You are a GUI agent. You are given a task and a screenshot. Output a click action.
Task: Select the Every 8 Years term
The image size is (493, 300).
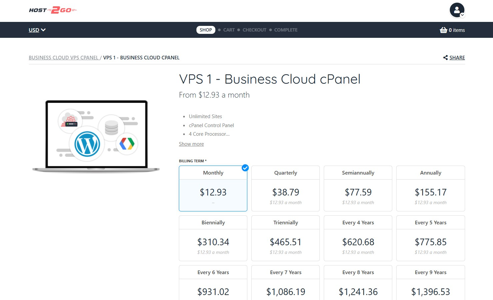click(358, 283)
